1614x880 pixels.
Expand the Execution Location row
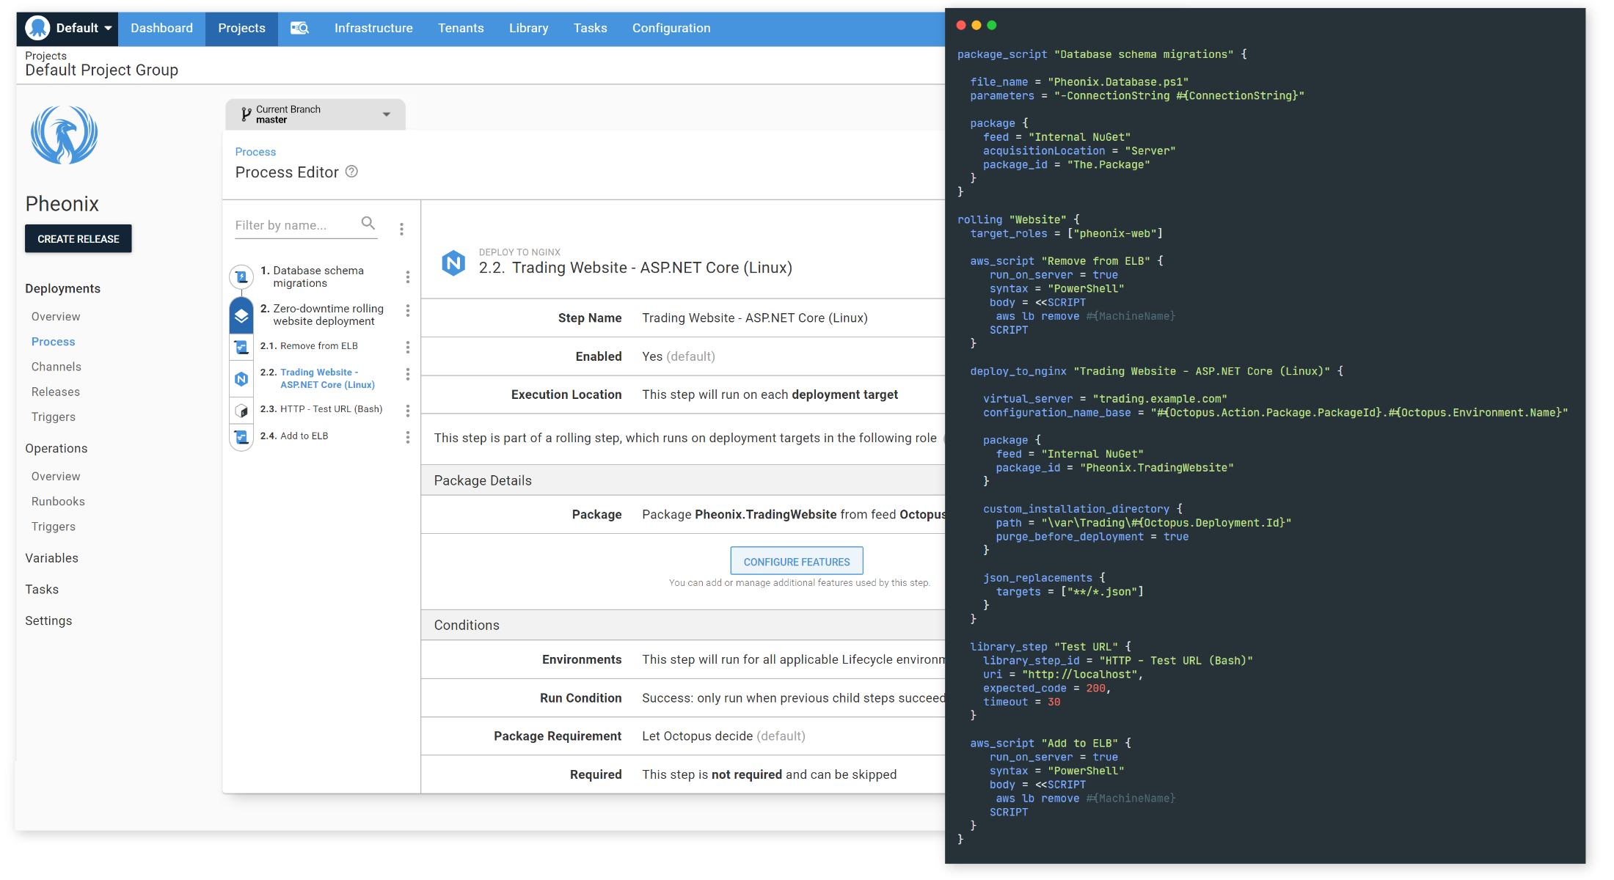tap(683, 395)
